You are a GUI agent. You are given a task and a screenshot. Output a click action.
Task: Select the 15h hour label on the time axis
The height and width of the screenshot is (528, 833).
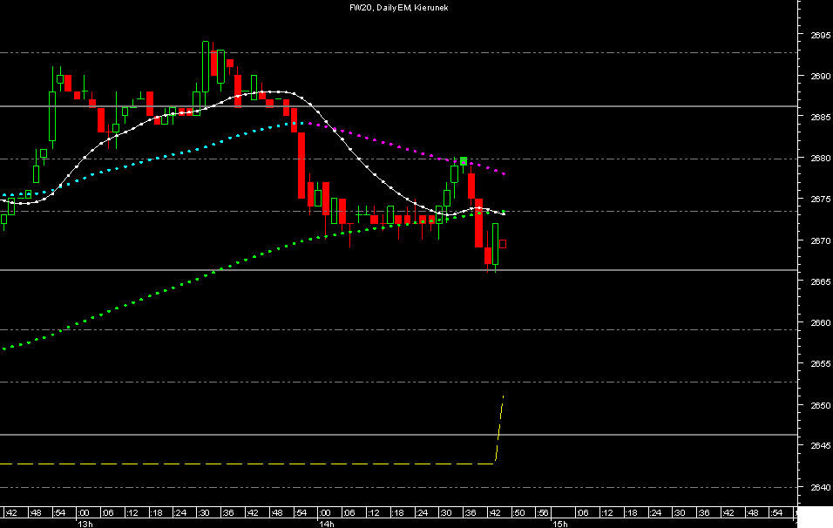point(560,524)
